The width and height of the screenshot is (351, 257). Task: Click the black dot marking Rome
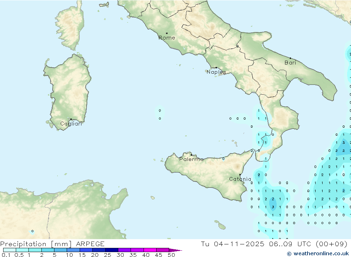167,33
